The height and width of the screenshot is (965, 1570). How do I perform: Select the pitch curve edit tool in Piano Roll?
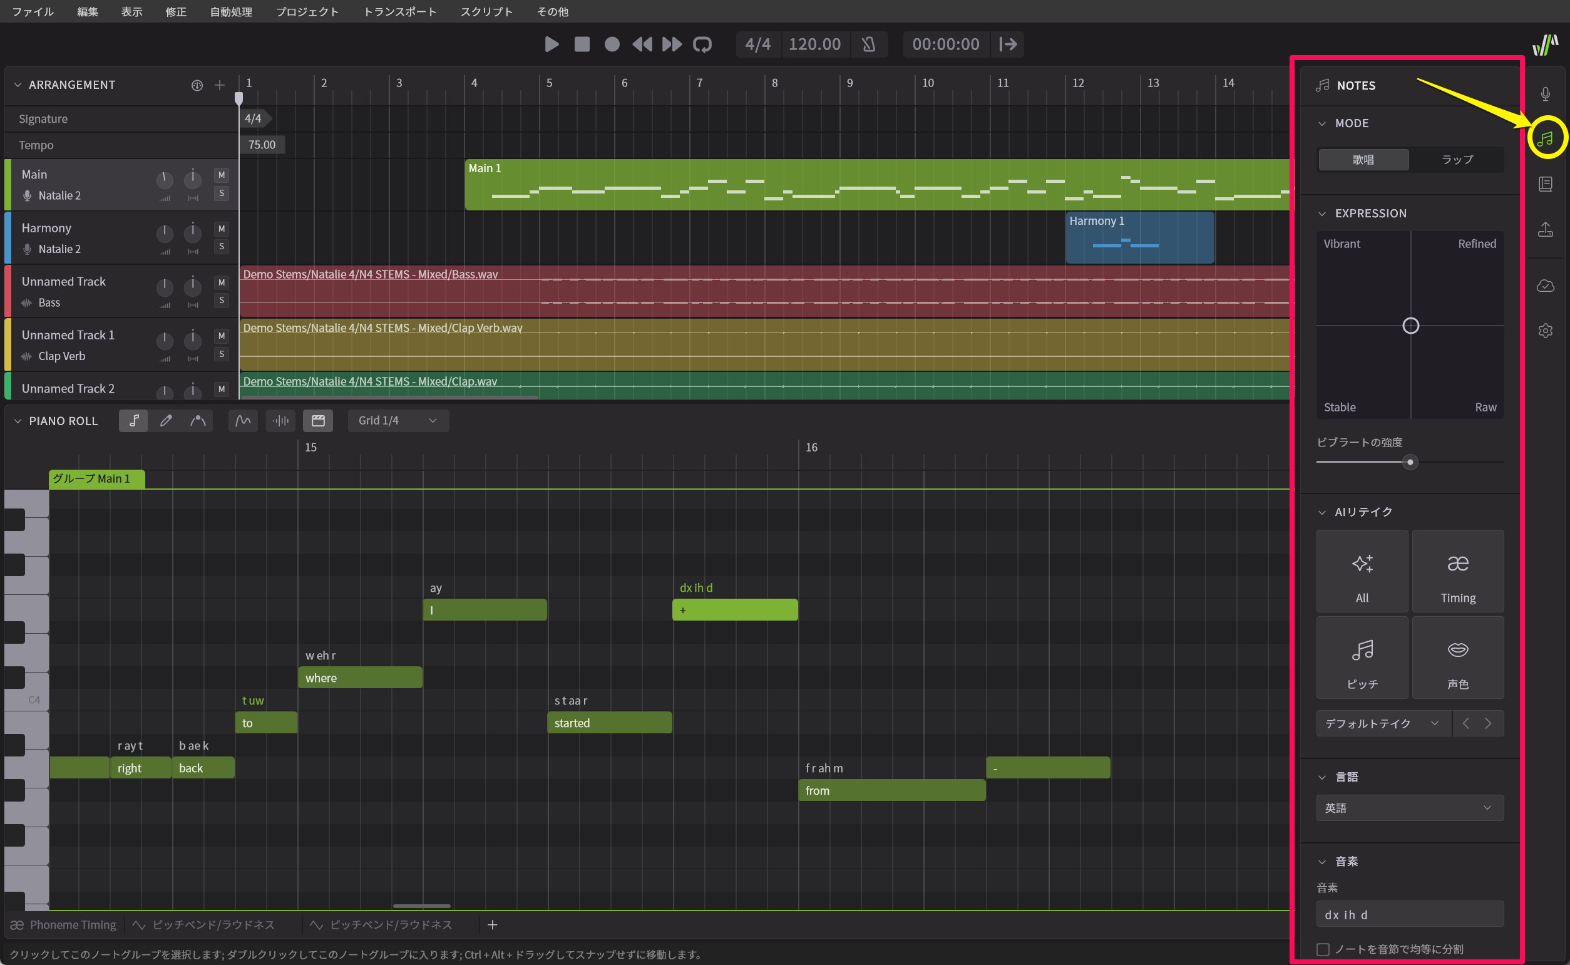198,421
